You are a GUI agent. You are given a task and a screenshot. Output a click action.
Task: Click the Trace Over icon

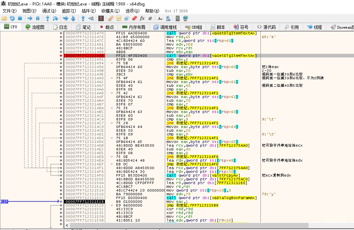(73, 18)
